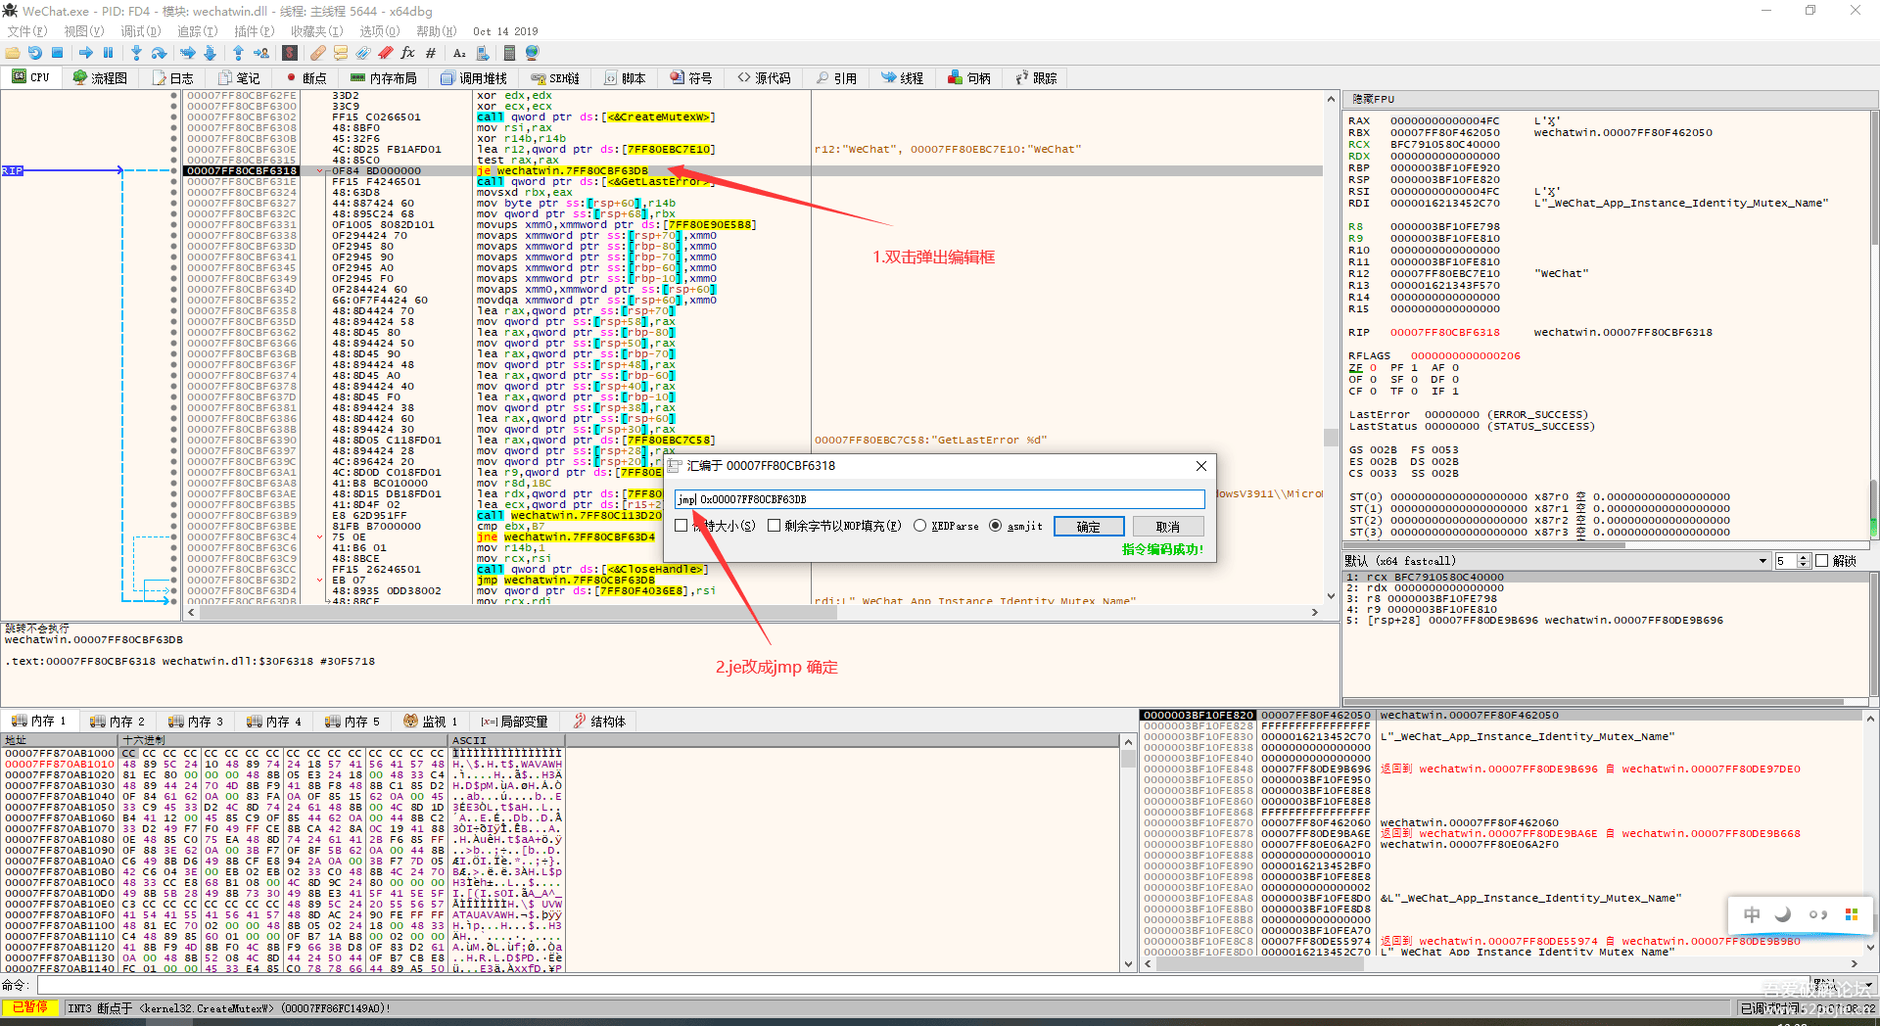Open the command type dropdown at bottom right
Viewport: 1880px width, 1026px height.
pyautogui.click(x=1867, y=985)
